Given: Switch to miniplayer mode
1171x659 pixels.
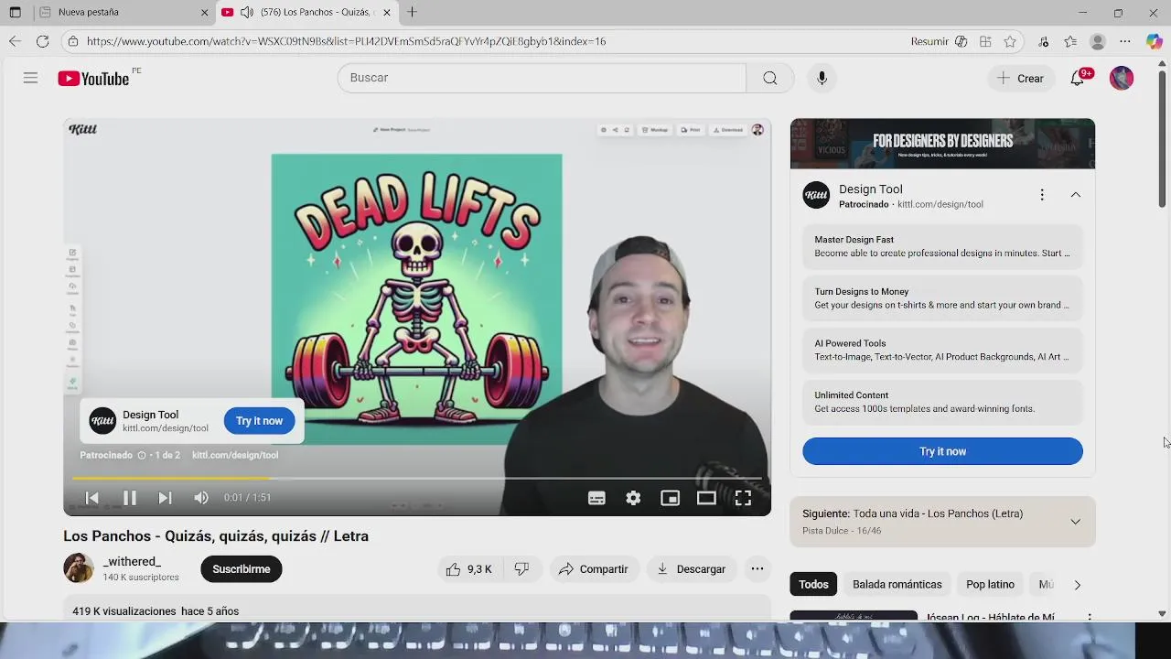Looking at the screenshot, I should point(671,498).
